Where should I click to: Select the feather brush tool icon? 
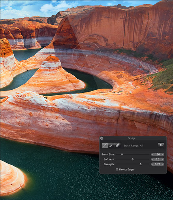click(x=111, y=145)
